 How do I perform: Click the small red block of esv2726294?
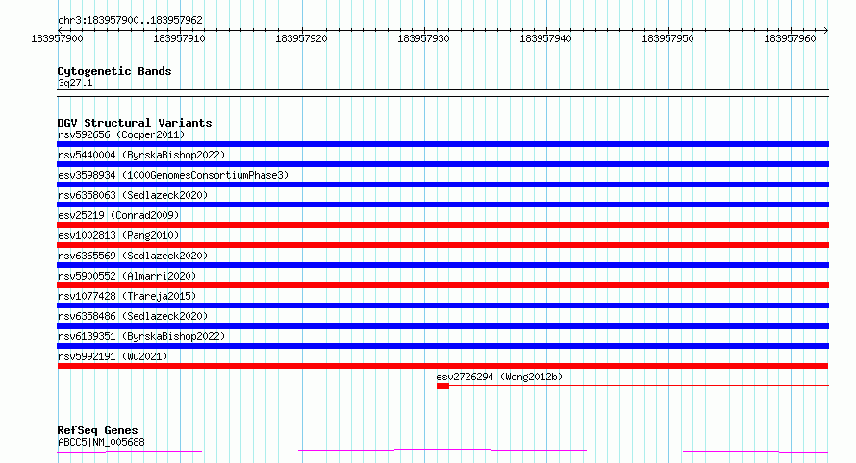(x=442, y=386)
